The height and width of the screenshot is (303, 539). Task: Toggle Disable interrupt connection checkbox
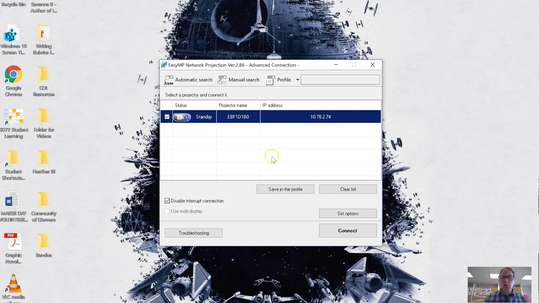pyautogui.click(x=167, y=201)
